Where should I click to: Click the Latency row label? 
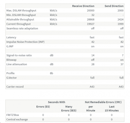click(11, 37)
